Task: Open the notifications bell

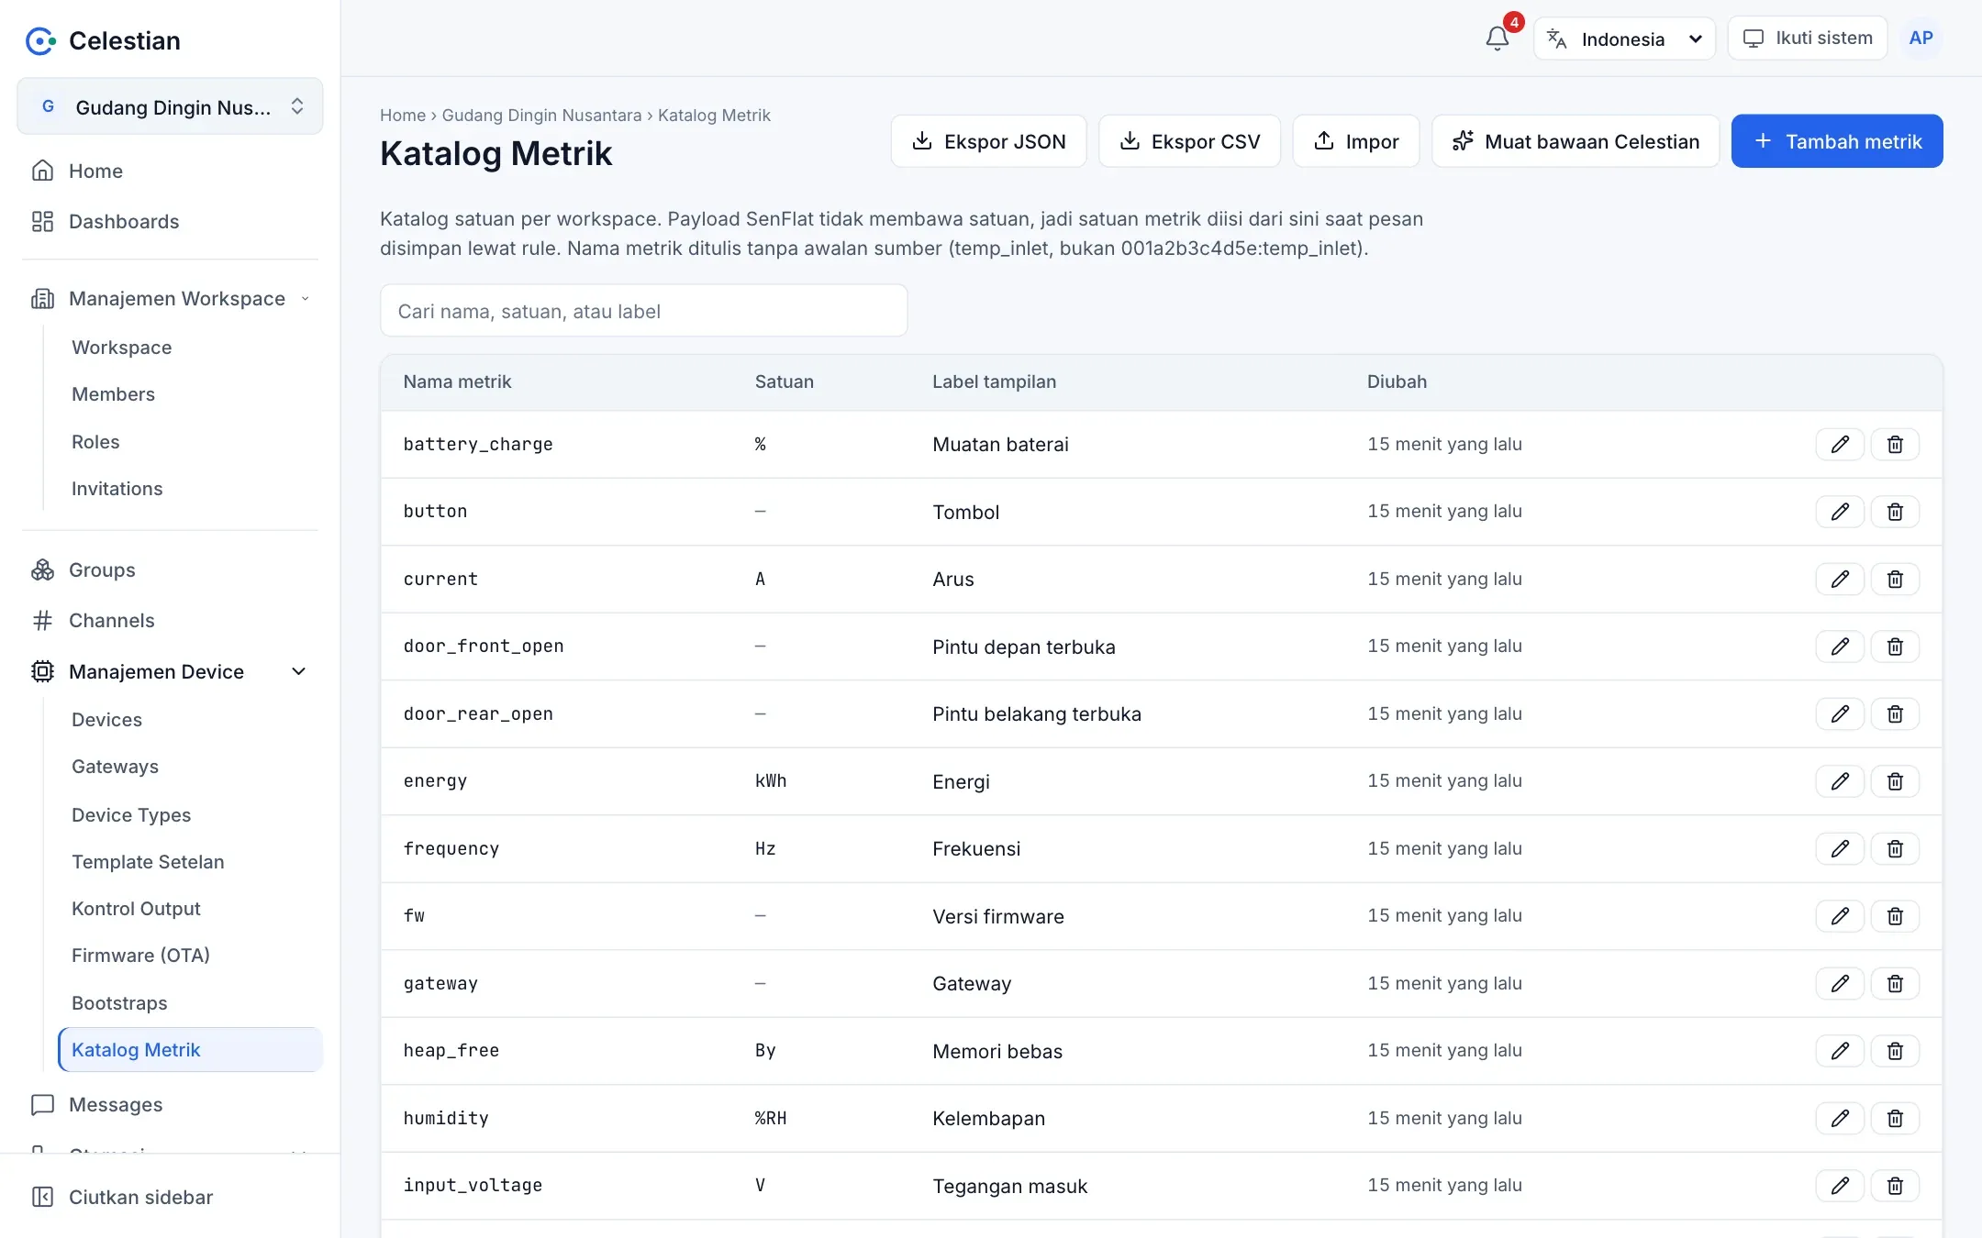Action: pyautogui.click(x=1498, y=39)
